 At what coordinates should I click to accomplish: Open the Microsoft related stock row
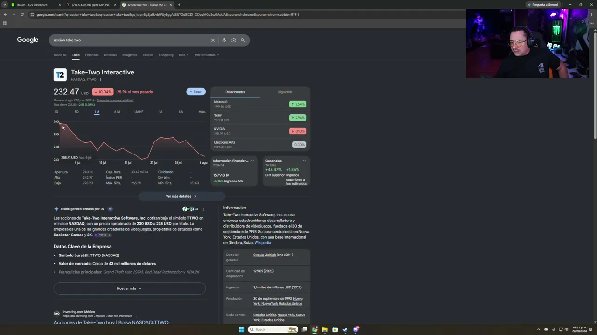click(260, 104)
